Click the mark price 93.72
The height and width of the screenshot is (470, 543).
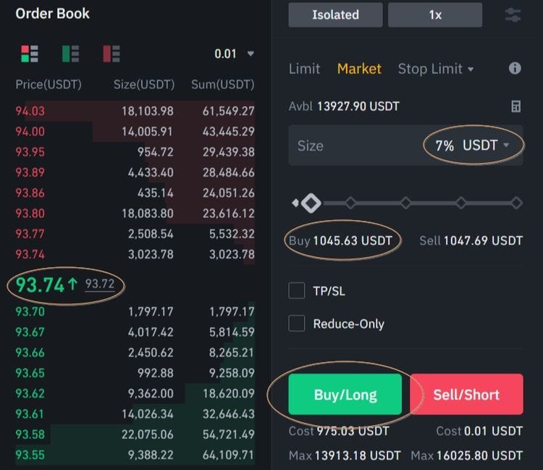[x=100, y=284]
